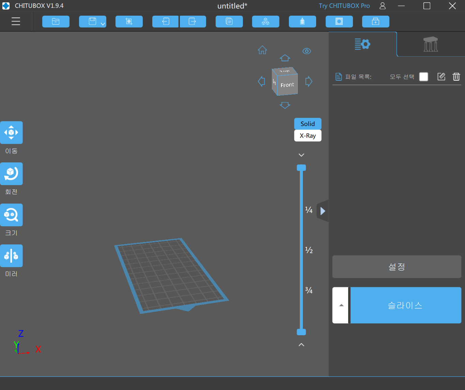
Task: Click the Slice (슬라이스) button
Action: pos(406,305)
